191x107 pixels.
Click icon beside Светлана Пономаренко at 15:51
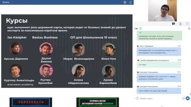(138, 72)
